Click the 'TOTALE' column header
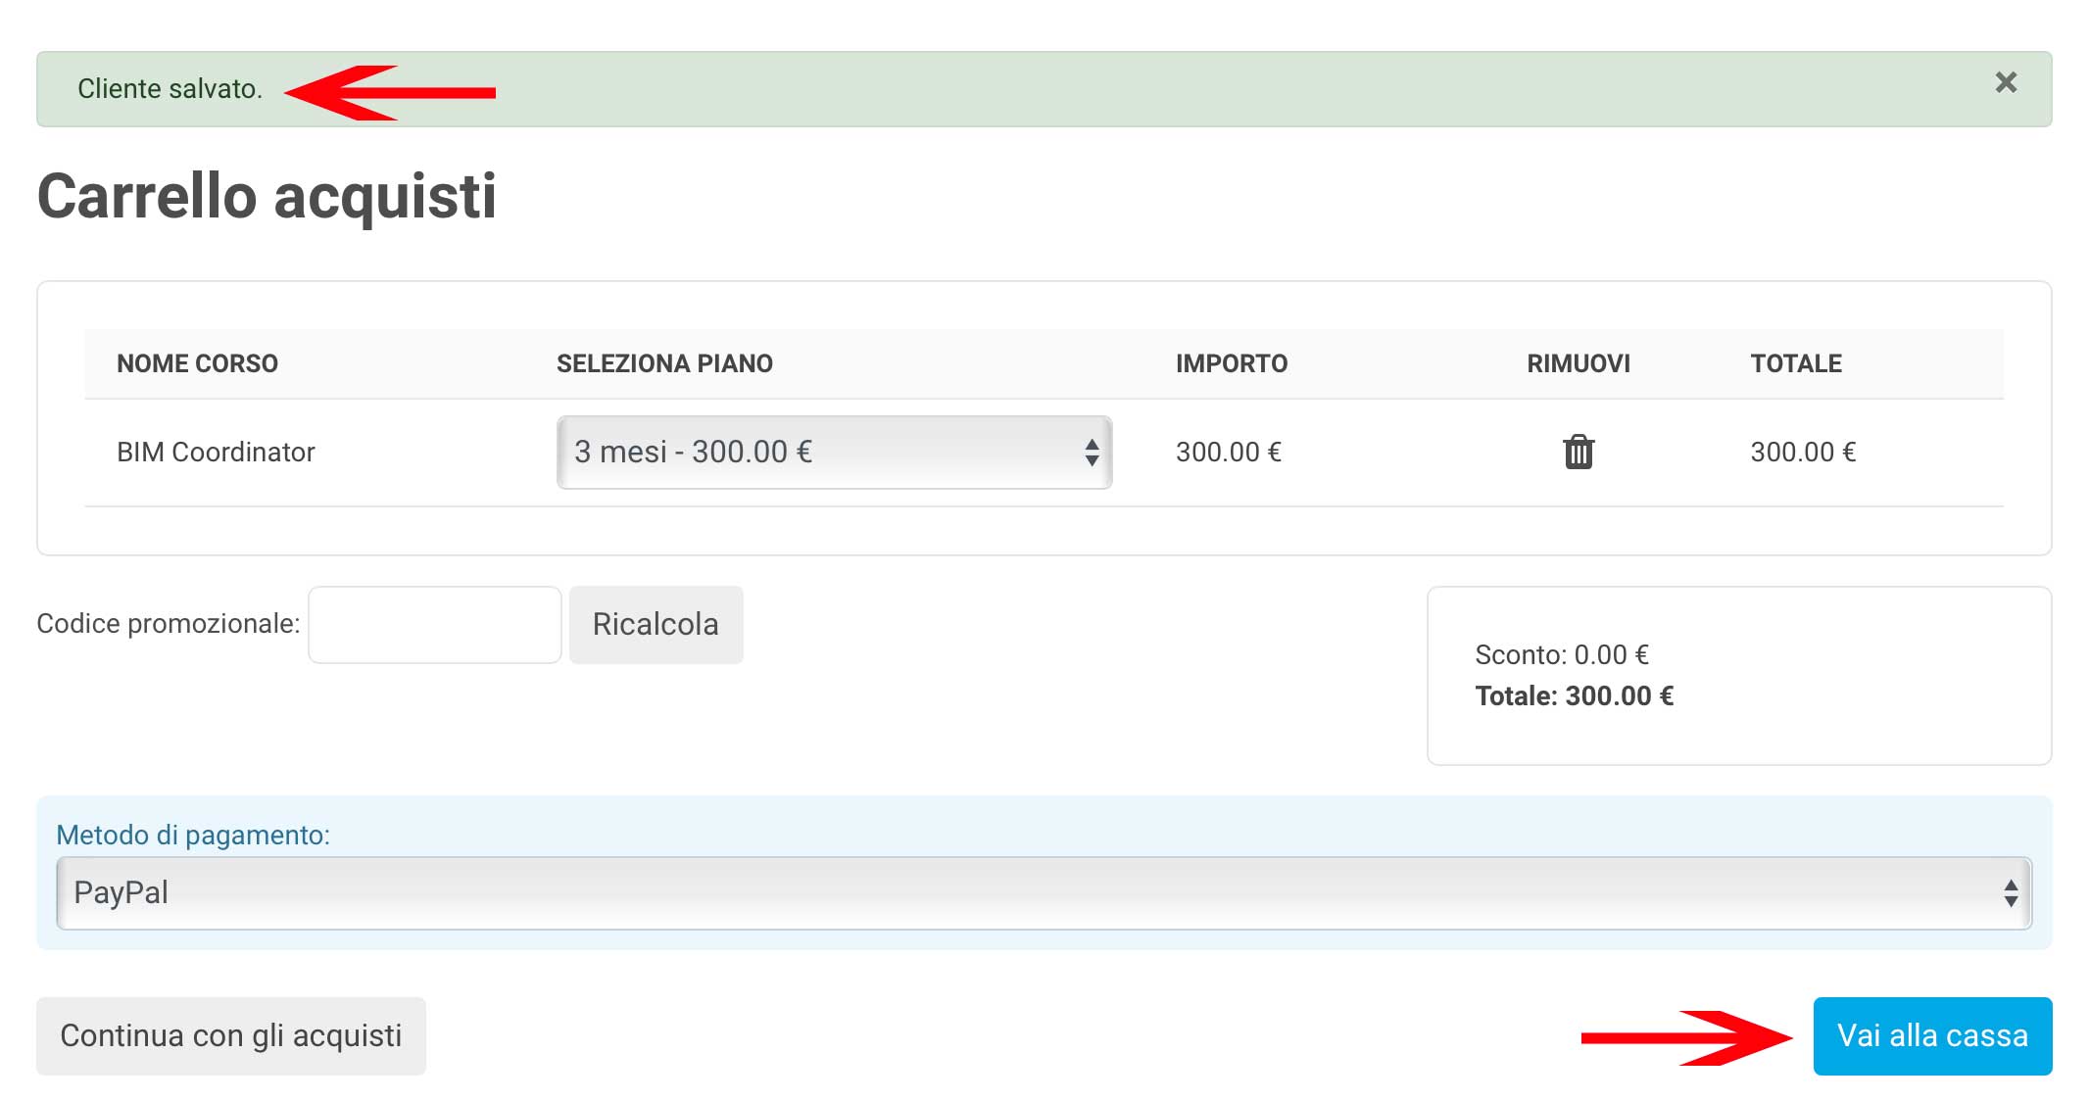Image resolution: width=2089 pixels, height=1101 pixels. (x=1796, y=364)
